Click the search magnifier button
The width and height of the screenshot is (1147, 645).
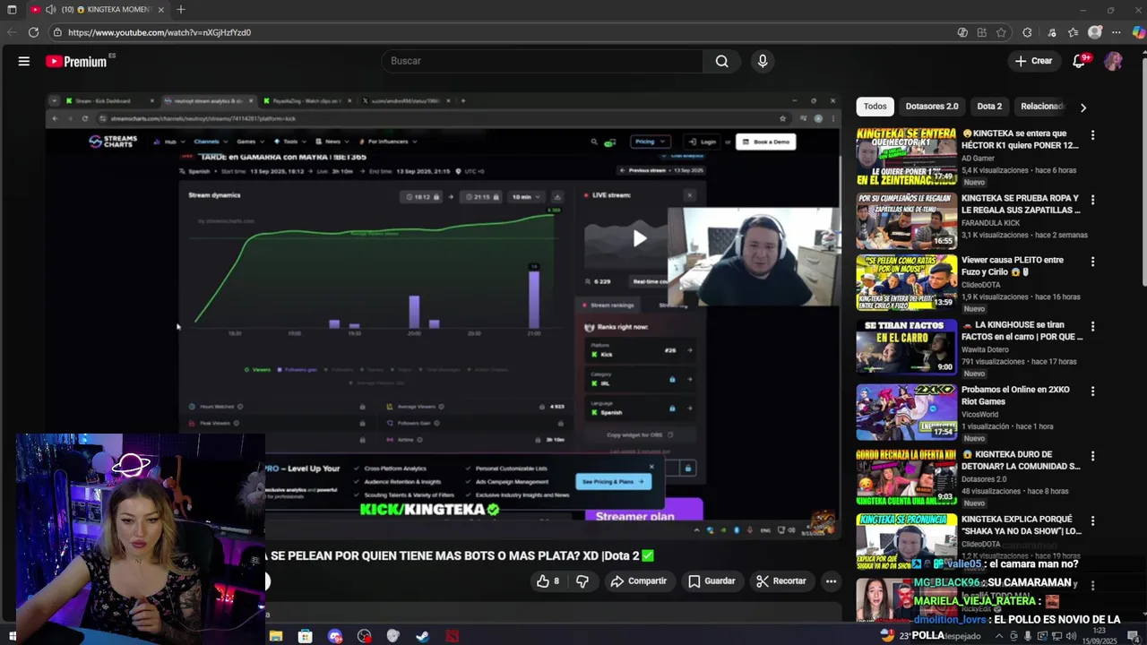721,61
